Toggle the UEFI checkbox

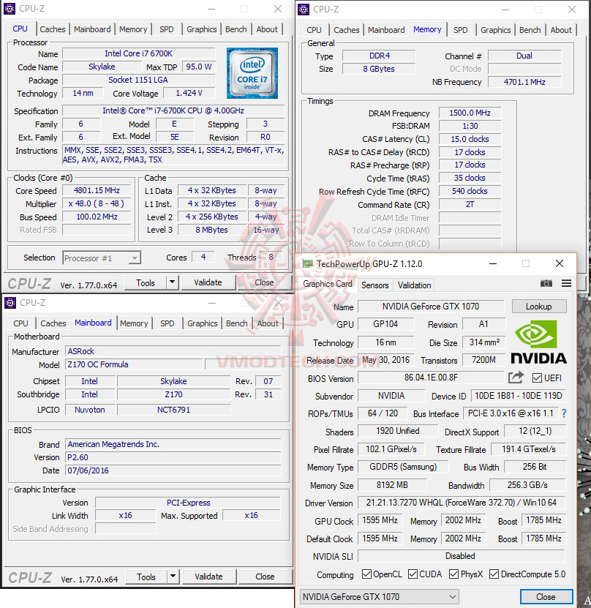click(537, 378)
